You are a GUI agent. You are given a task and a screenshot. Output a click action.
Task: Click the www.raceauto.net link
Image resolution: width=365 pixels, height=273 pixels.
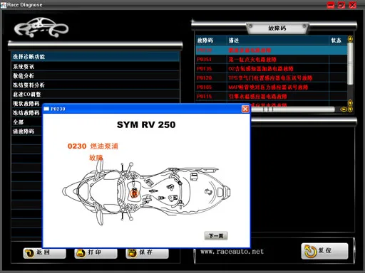(232, 252)
